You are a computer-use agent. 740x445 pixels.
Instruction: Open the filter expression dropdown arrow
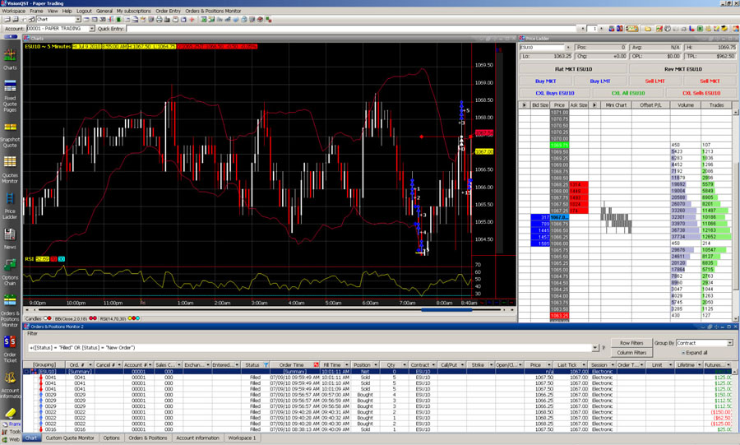tap(594, 348)
